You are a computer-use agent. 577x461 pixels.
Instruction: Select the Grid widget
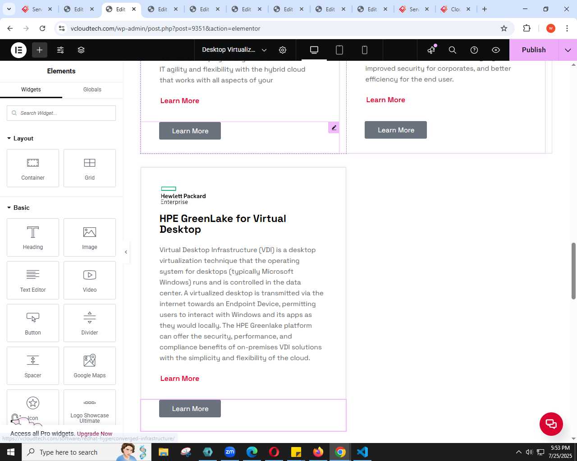(90, 168)
